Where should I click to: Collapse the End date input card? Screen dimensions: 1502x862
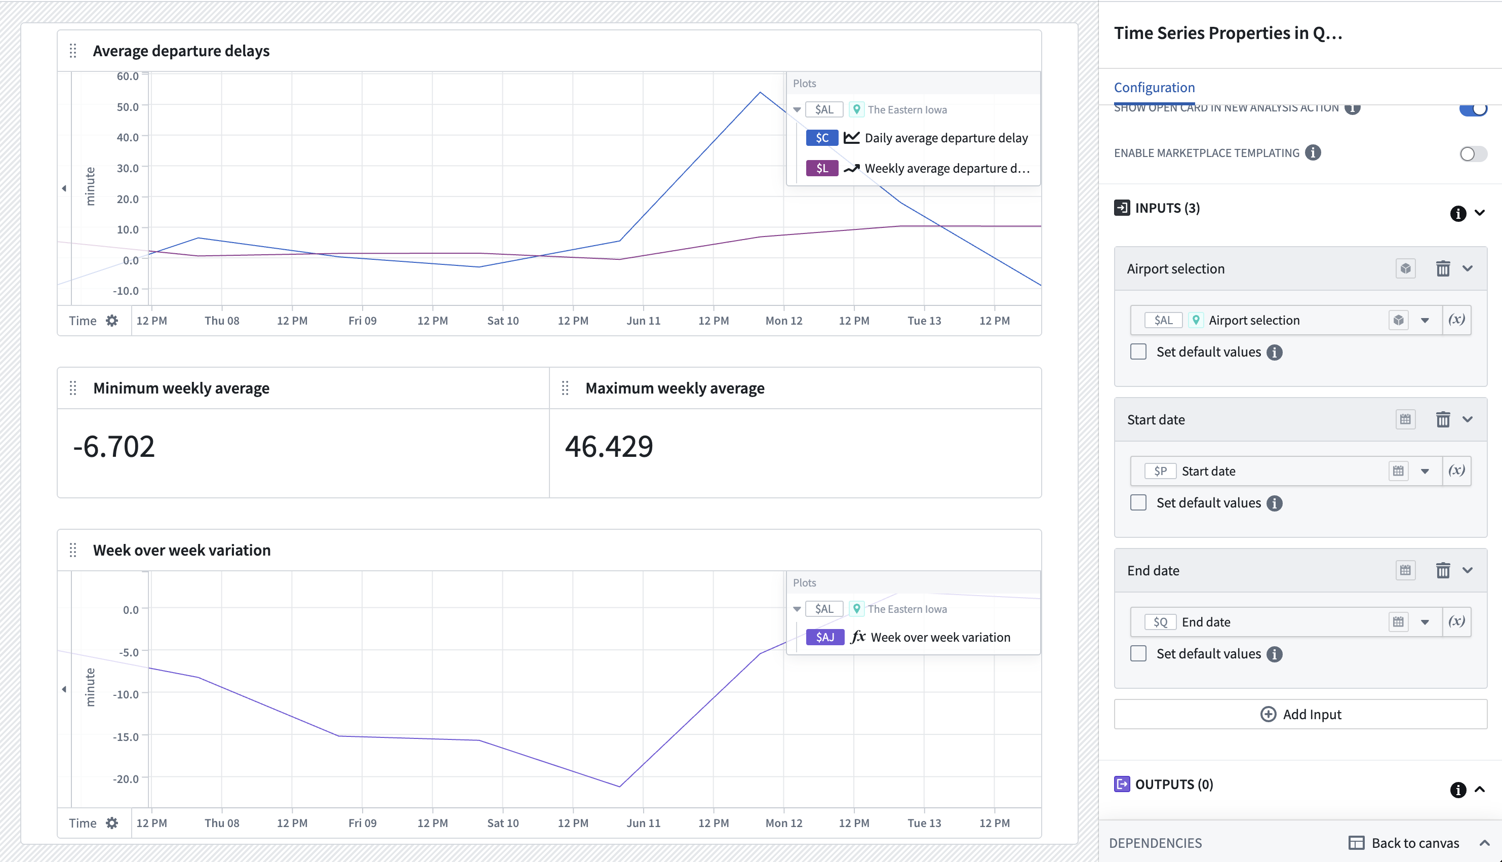(x=1468, y=571)
